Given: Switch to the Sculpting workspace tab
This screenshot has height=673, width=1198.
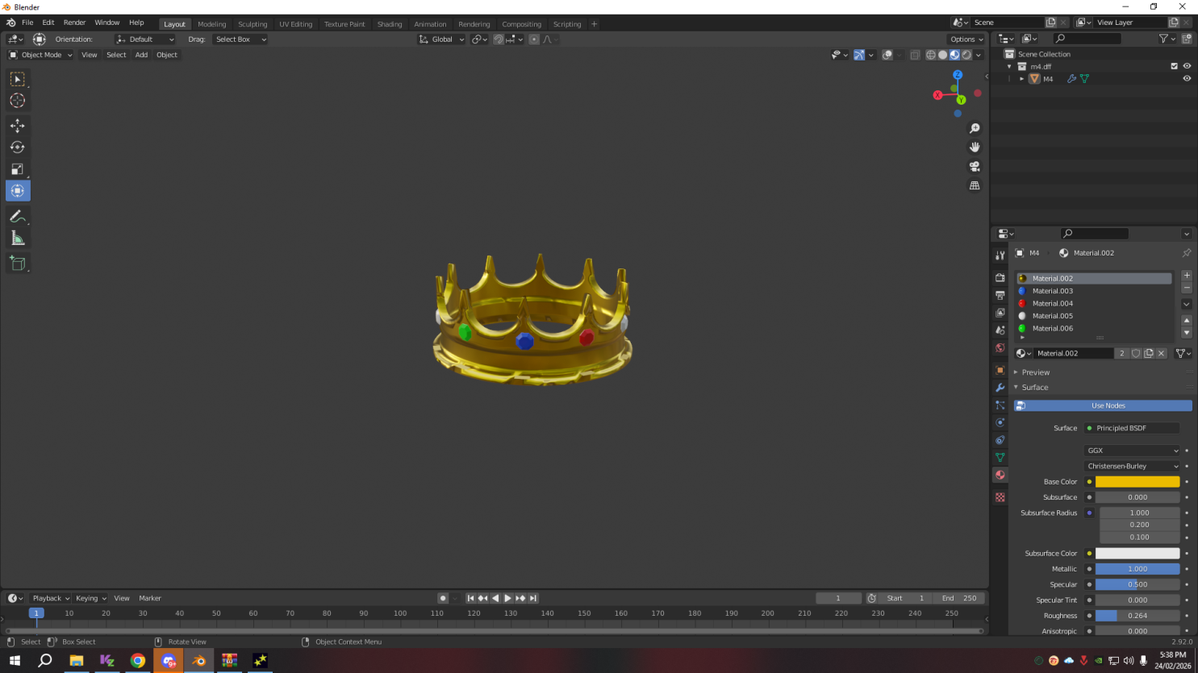Looking at the screenshot, I should pos(253,24).
